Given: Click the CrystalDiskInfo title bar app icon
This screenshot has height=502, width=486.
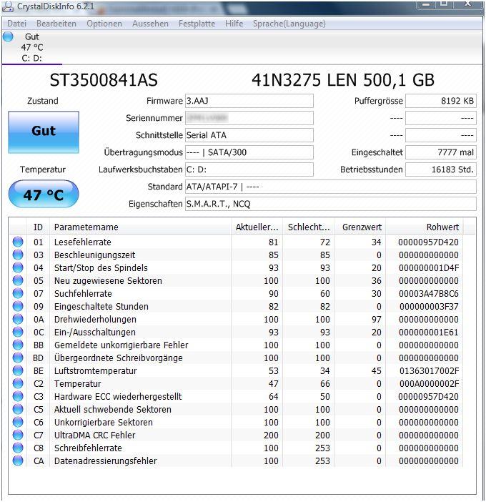Looking at the screenshot, I should [x=8, y=6].
